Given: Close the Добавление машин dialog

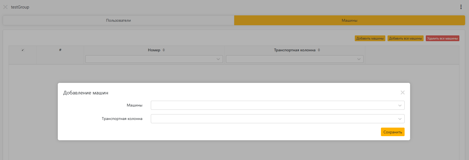Looking at the screenshot, I should 402,93.
